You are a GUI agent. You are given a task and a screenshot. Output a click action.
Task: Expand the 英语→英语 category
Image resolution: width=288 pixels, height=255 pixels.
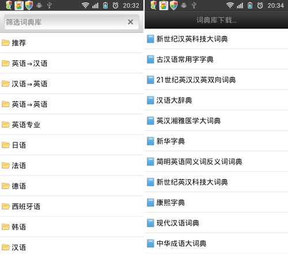pyautogui.click(x=71, y=104)
